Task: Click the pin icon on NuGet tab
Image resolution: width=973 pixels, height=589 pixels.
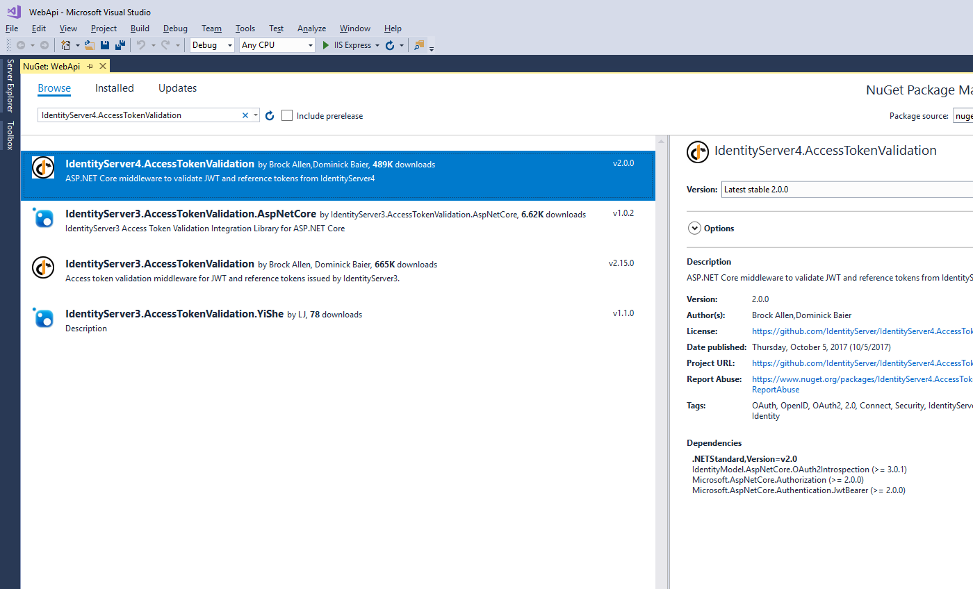Action: click(90, 66)
